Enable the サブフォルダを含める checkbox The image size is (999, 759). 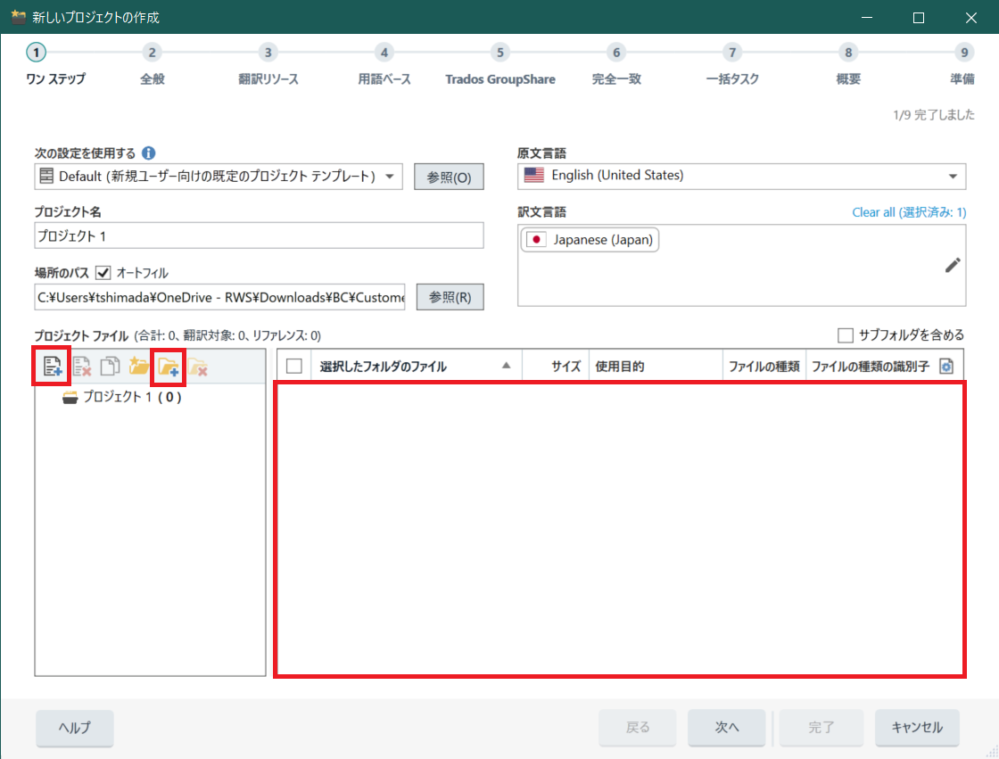click(x=846, y=335)
